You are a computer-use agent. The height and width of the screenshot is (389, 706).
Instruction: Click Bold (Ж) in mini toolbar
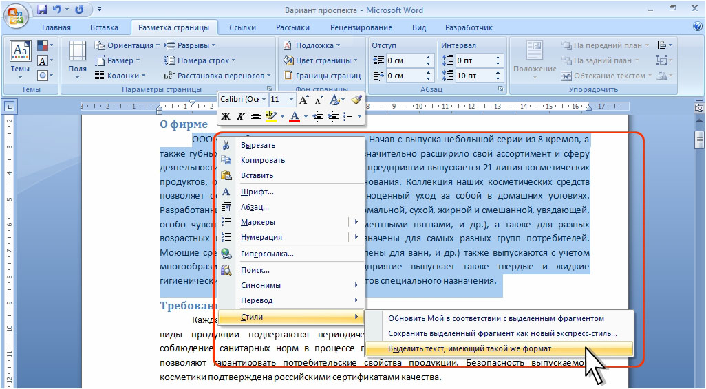[226, 117]
